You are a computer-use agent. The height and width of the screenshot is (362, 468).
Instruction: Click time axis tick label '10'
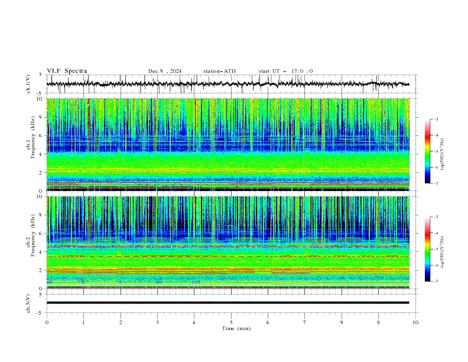click(415, 322)
